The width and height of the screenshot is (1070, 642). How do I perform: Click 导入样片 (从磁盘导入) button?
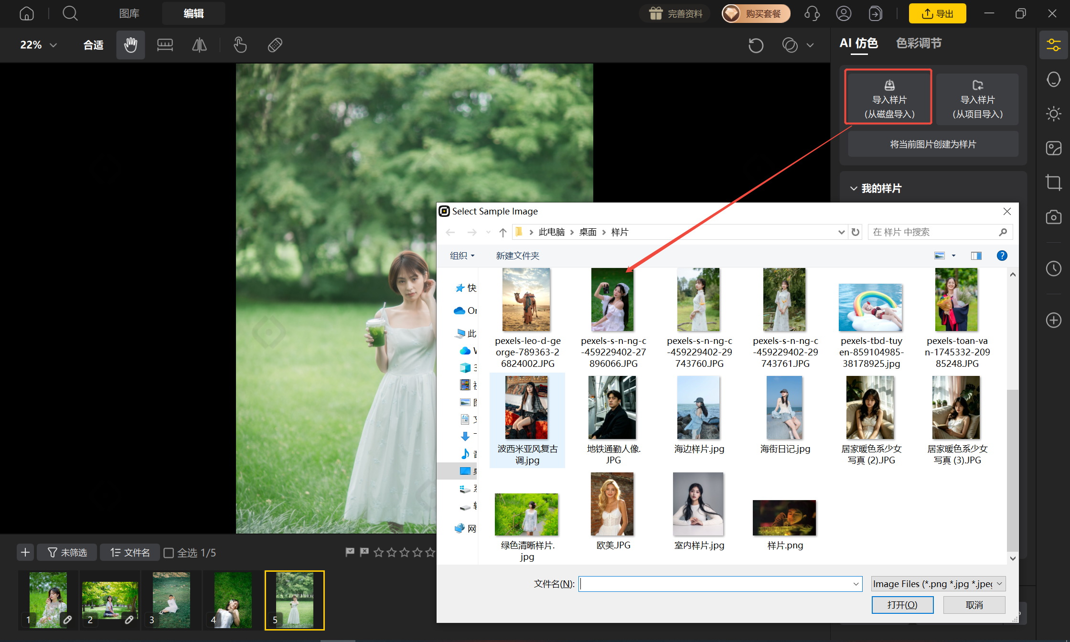pyautogui.click(x=889, y=98)
